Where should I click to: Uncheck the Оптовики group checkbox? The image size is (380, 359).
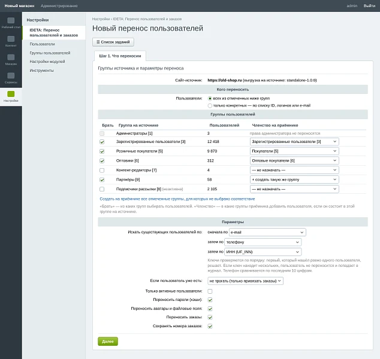[102, 161]
